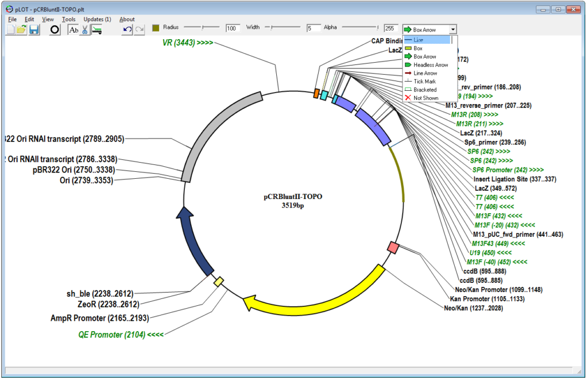
Task: Click the Alpha value input field
Action: pyautogui.click(x=391, y=28)
